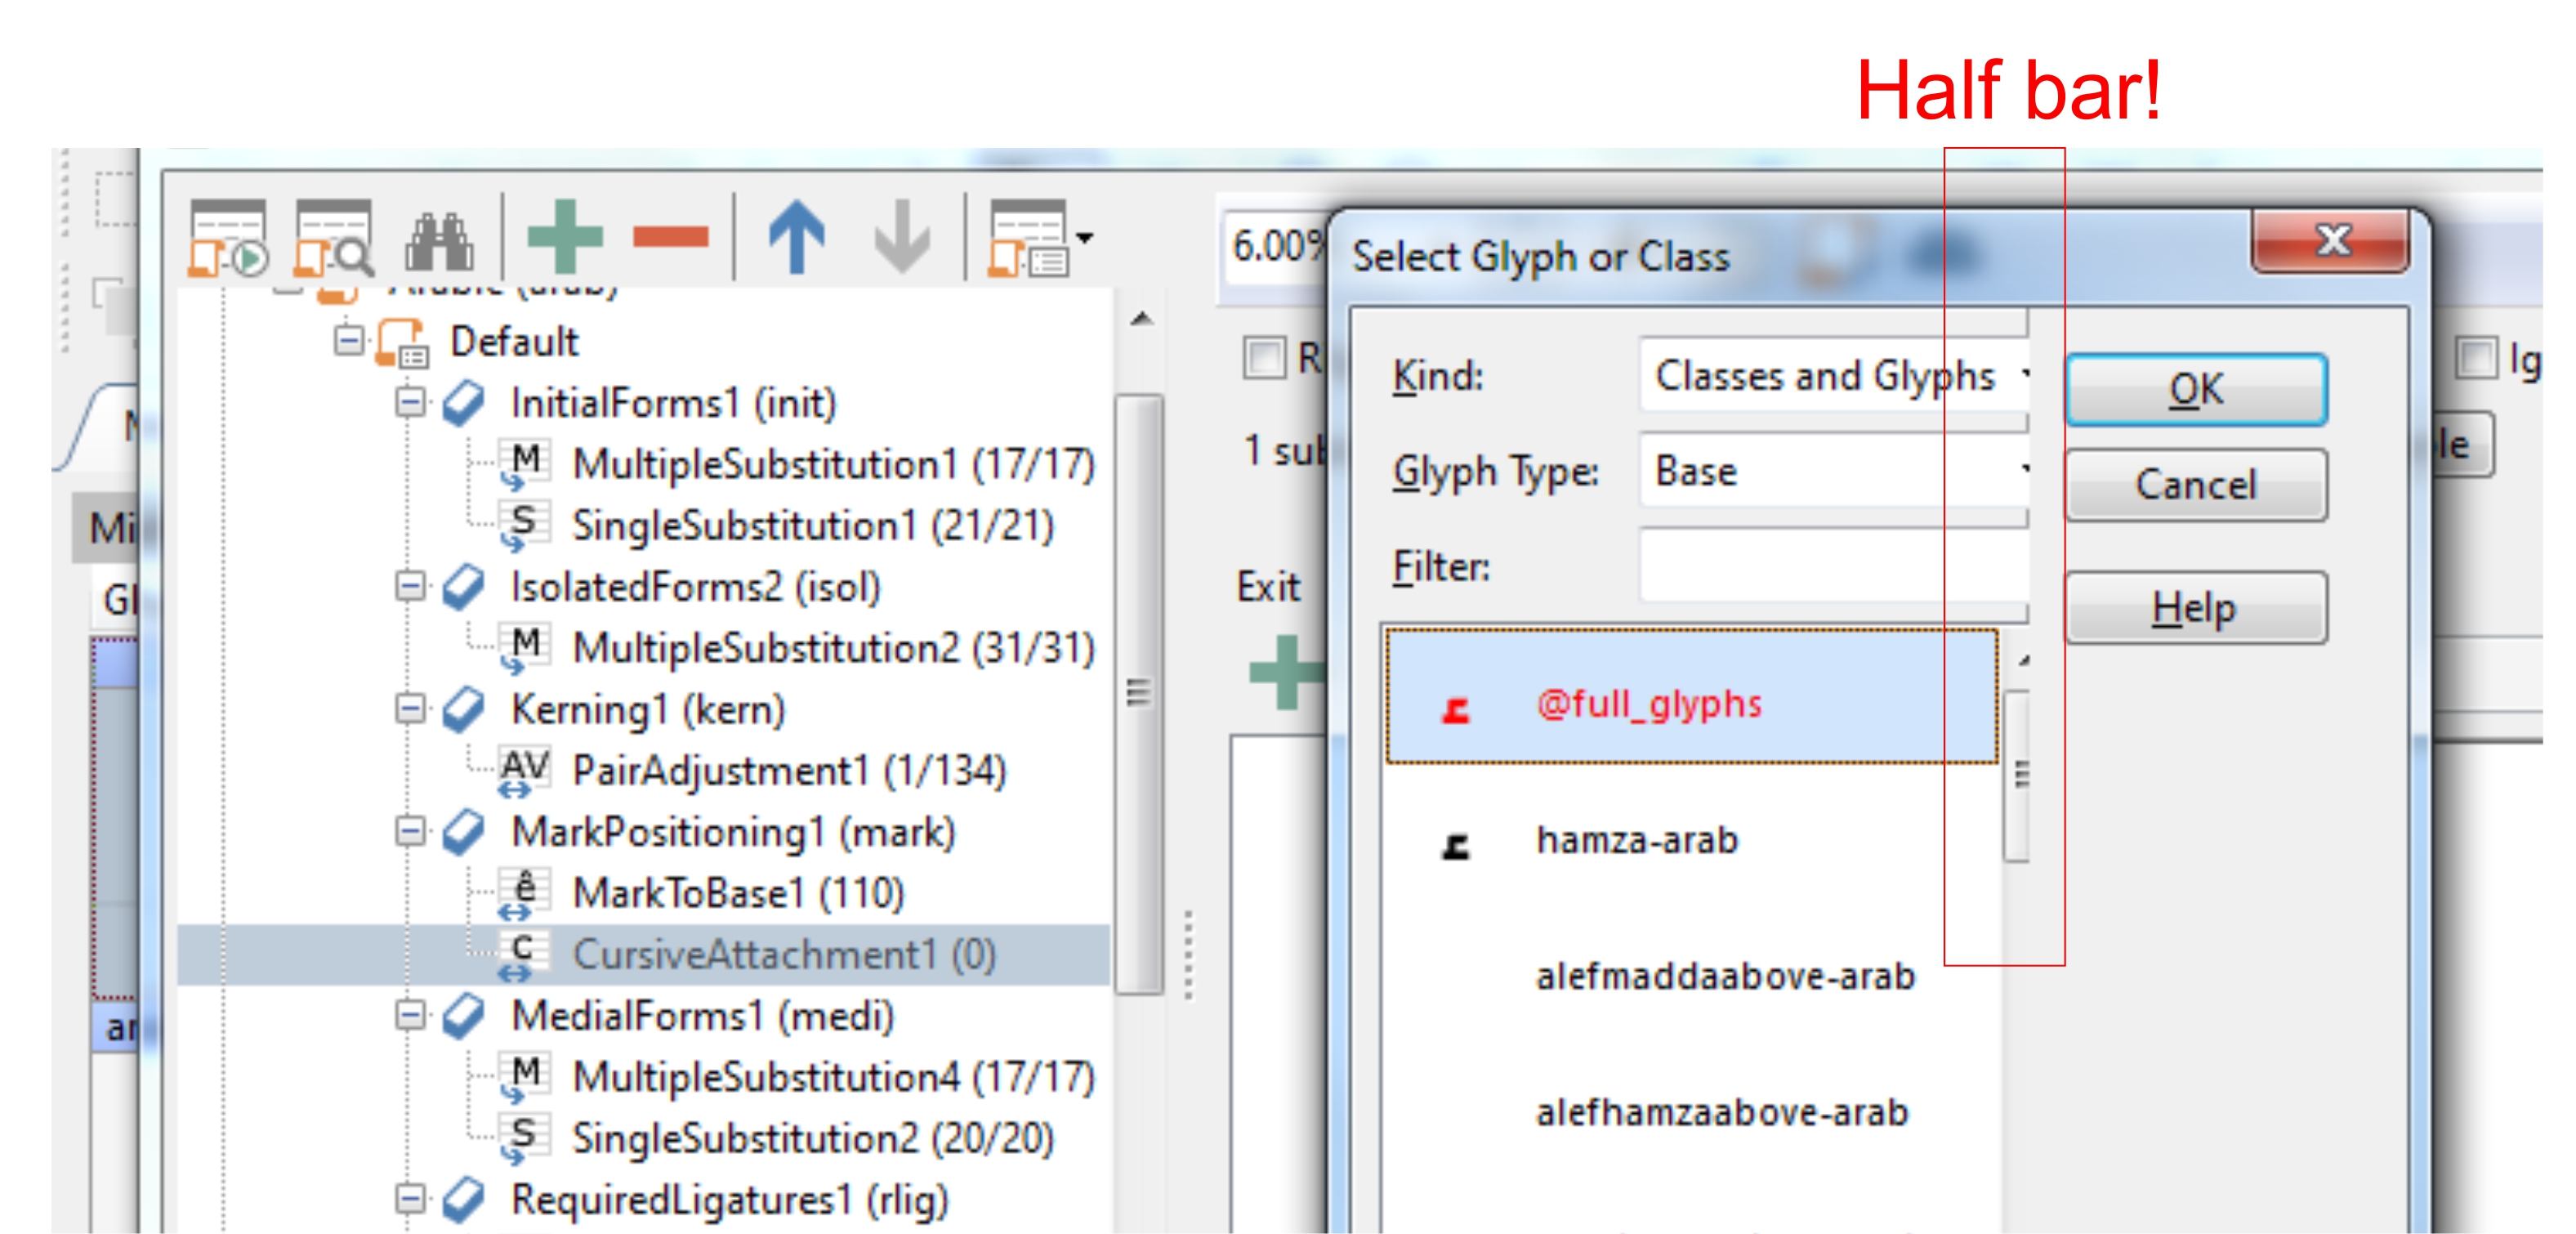Image resolution: width=2576 pixels, height=1234 pixels.
Task: Open the Glyph Type dropdown showing Base
Action: click(1834, 471)
